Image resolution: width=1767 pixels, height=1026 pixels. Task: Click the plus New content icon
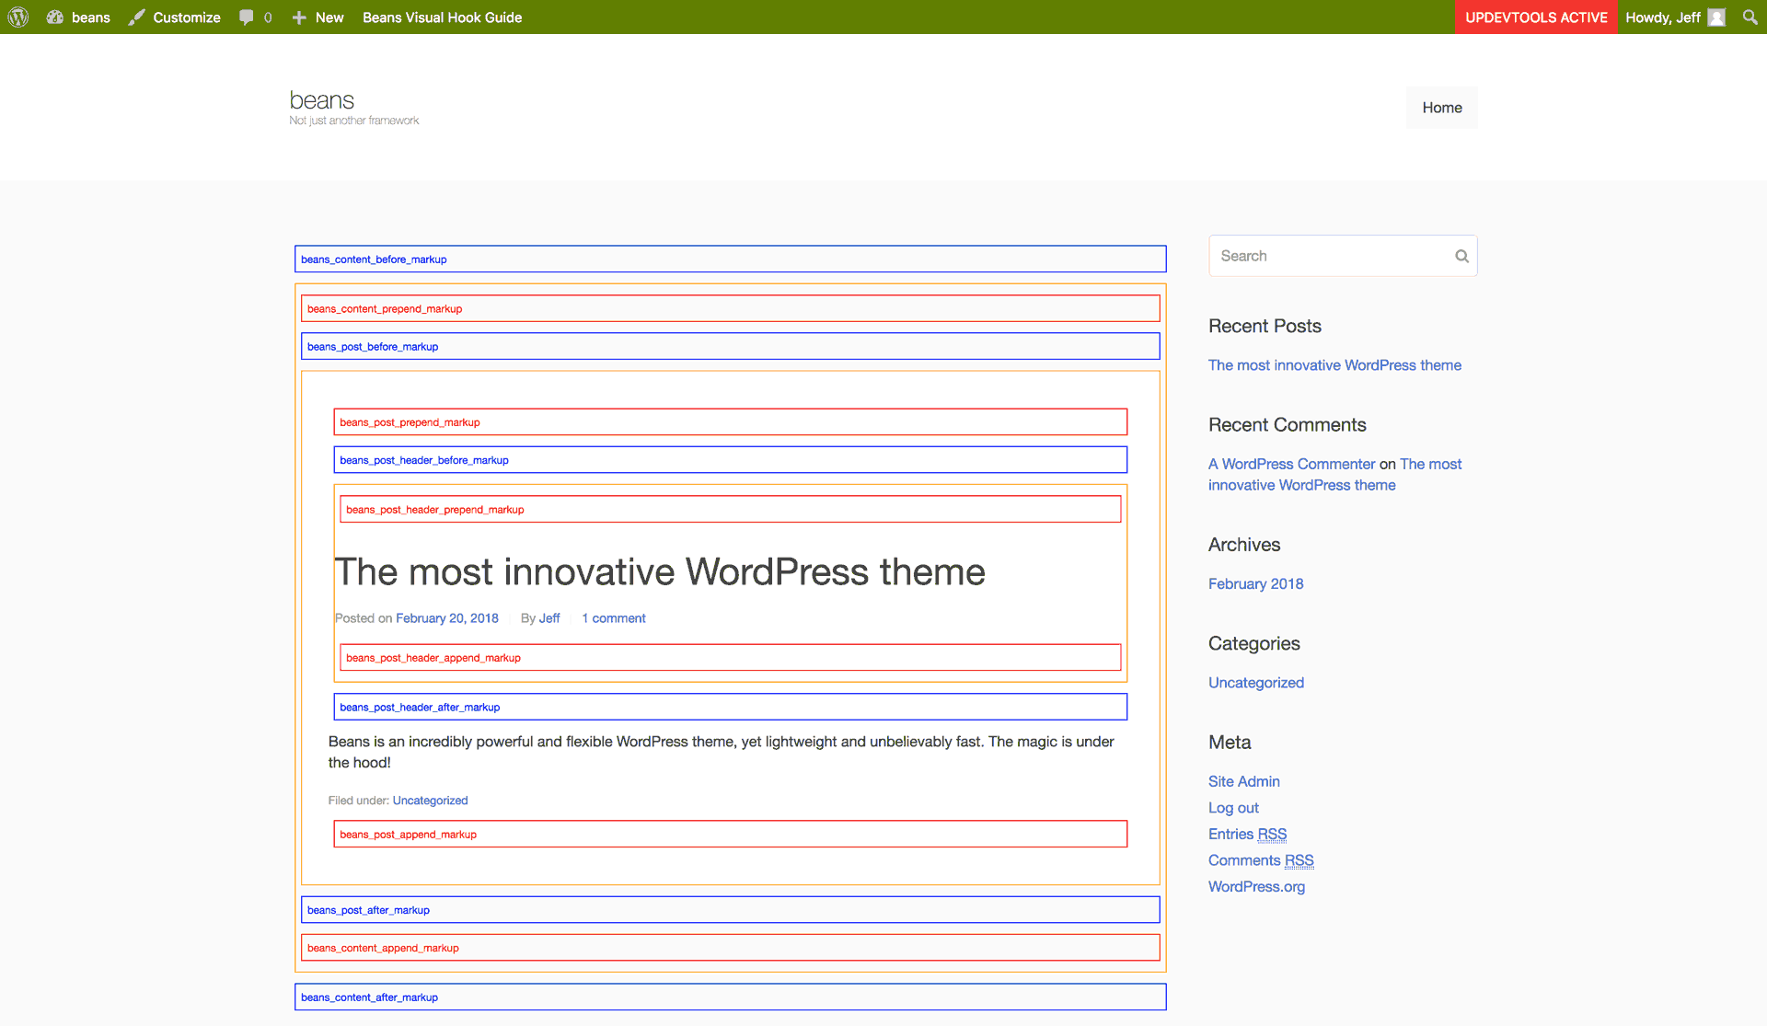[x=299, y=17]
